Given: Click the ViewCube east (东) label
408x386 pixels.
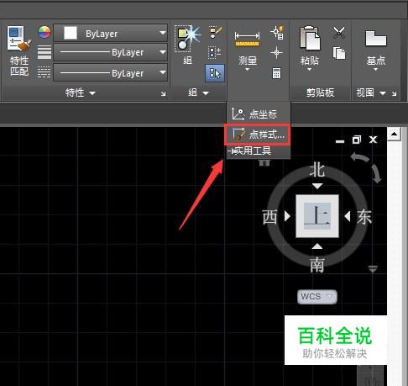Looking at the screenshot, I should pyautogui.click(x=364, y=217).
